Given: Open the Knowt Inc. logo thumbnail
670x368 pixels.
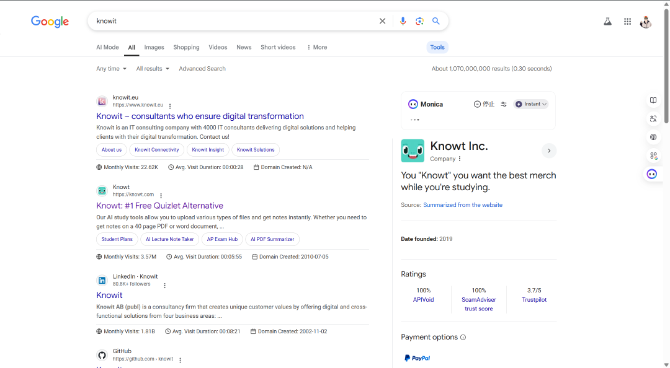Looking at the screenshot, I should pos(413,151).
